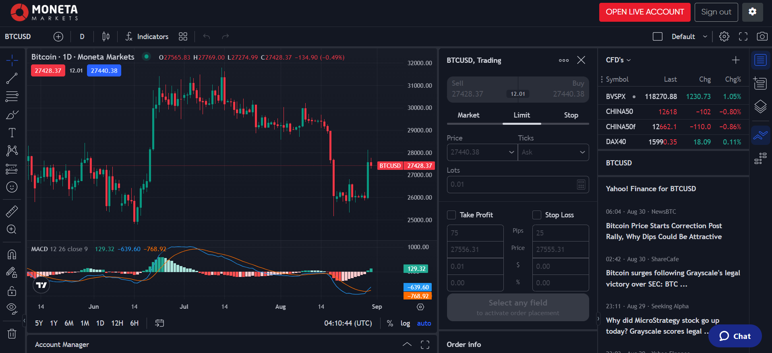The width and height of the screenshot is (772, 353).
Task: Expand the Default layout dropdown
Action: click(705, 37)
